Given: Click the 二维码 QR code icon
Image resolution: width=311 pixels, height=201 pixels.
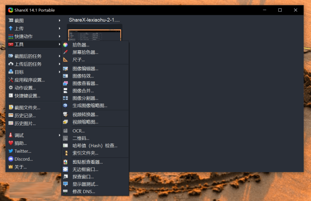Looking at the screenshot, I should pos(65,138).
